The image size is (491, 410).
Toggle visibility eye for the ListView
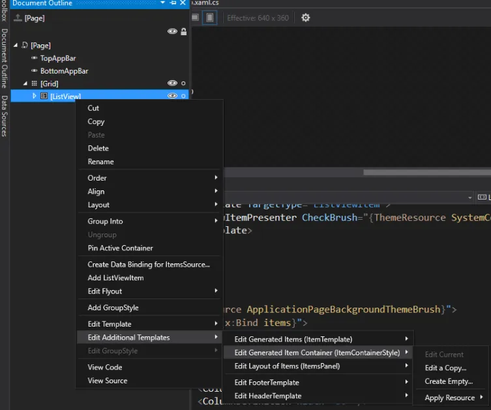click(x=172, y=96)
